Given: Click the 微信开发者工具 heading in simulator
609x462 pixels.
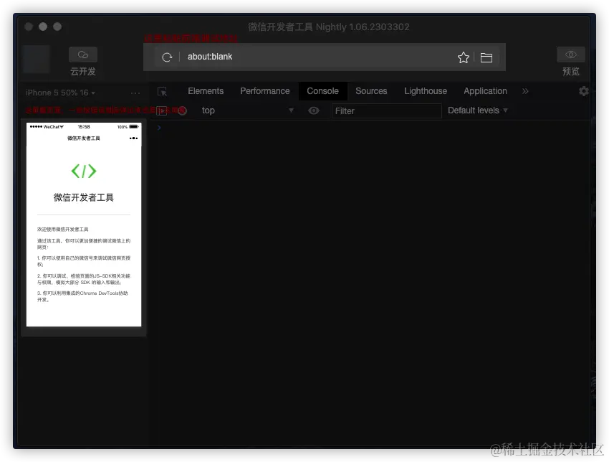Looking at the screenshot, I should (84, 197).
